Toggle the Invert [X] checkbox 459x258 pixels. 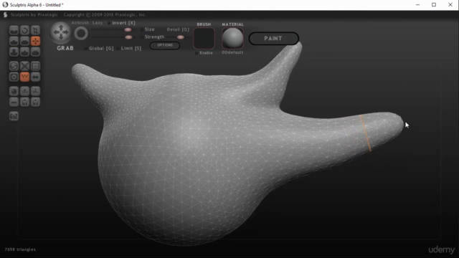tap(109, 23)
